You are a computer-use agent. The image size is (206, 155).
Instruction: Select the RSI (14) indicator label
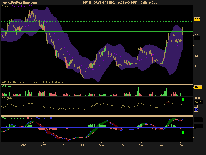7,98
